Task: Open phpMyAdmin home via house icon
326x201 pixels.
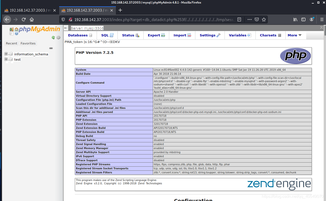Action: [16, 29]
